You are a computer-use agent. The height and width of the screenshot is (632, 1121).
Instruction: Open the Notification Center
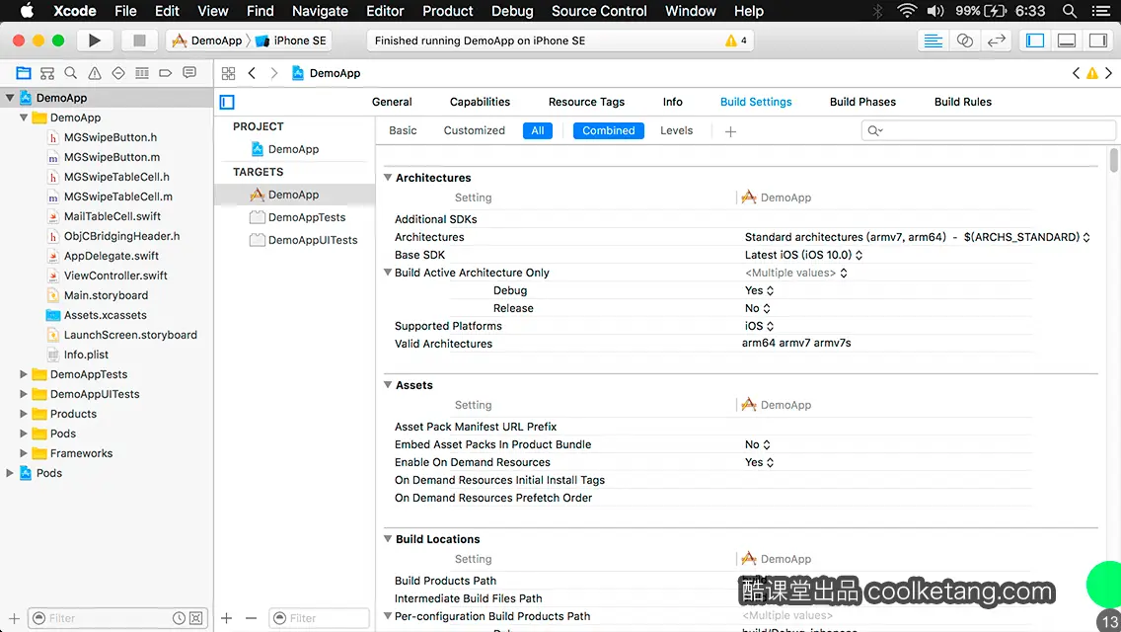[1101, 11]
